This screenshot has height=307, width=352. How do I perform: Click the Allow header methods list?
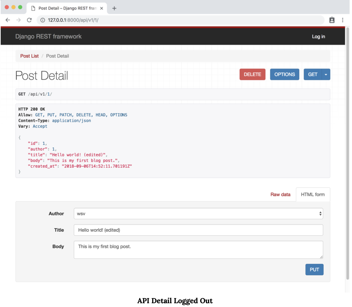point(81,115)
